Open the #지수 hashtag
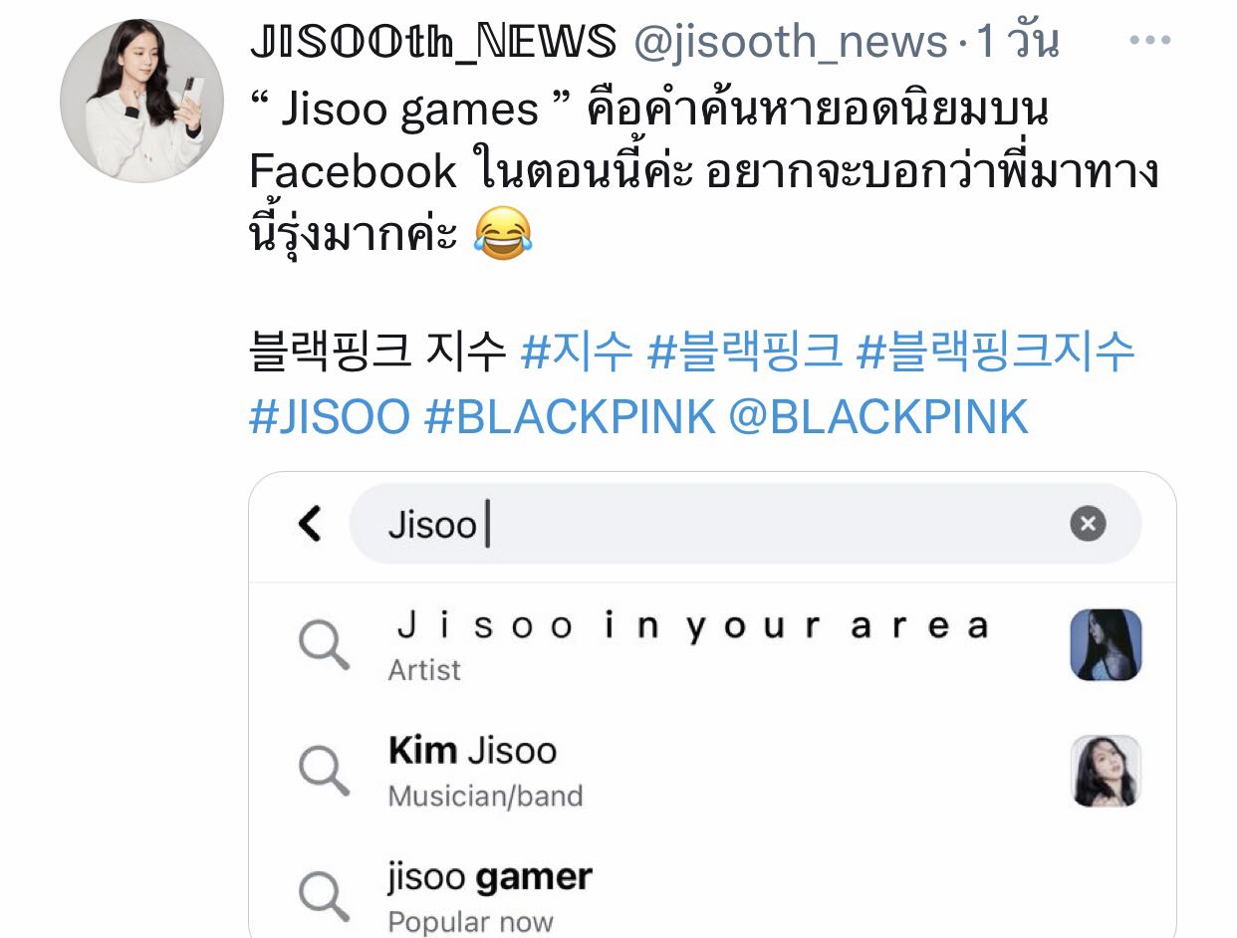The width and height of the screenshot is (1237, 938). [578, 351]
